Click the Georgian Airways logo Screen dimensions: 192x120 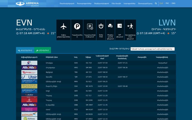point(29,72)
